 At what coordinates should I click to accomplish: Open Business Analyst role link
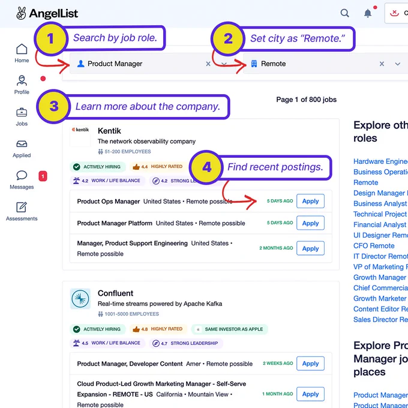pyautogui.click(x=380, y=203)
